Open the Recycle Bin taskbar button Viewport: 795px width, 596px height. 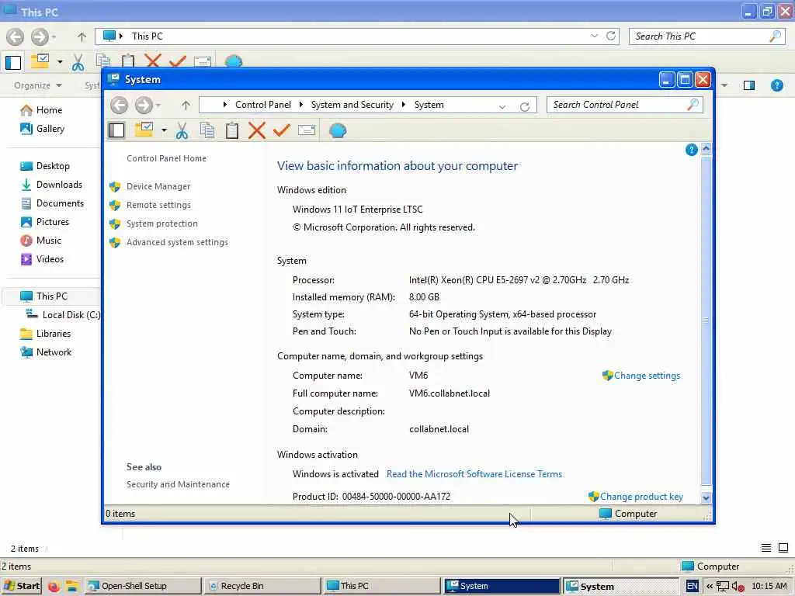262,586
